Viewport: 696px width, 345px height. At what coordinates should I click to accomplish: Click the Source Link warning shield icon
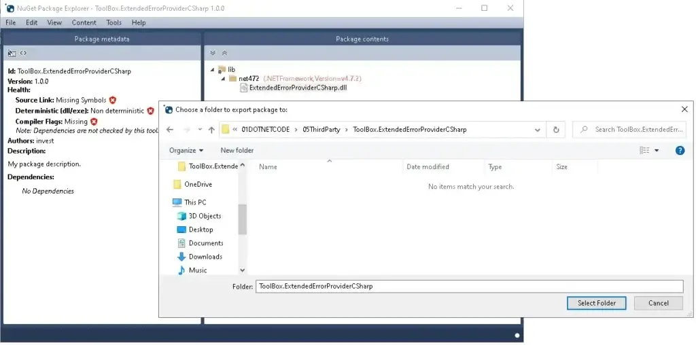pyautogui.click(x=113, y=100)
